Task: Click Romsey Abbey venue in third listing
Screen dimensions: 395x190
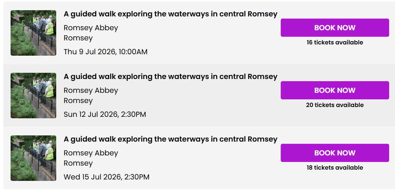Action: pos(91,153)
